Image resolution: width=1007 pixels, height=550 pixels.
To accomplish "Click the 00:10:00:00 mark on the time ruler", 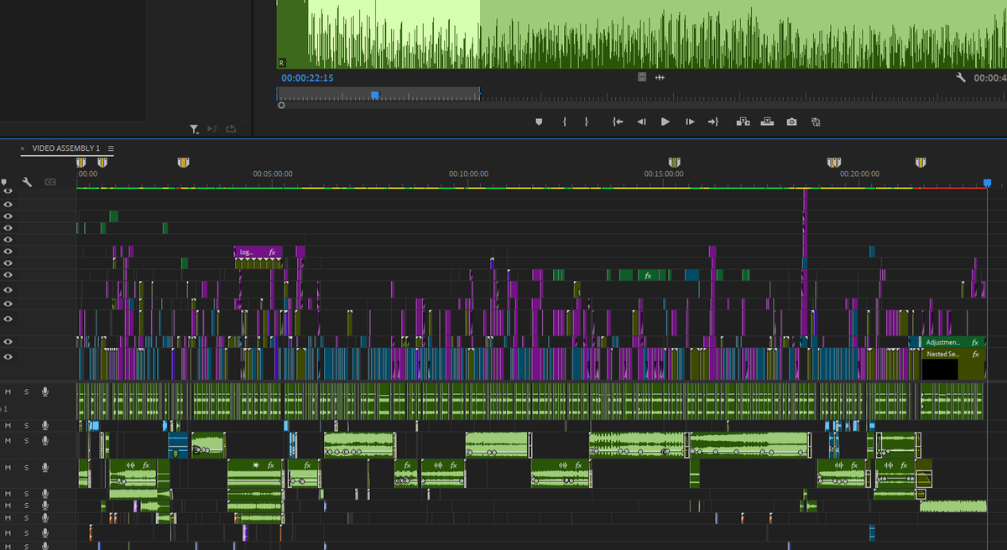I will (x=467, y=174).
